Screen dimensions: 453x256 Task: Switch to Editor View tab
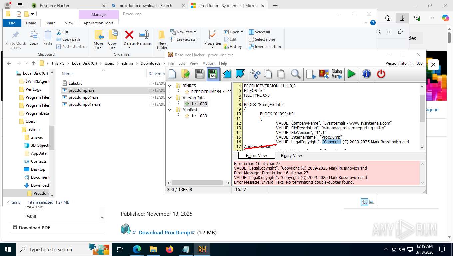pyautogui.click(x=256, y=155)
